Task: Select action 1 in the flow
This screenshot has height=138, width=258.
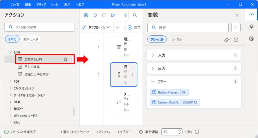Action: (124, 47)
